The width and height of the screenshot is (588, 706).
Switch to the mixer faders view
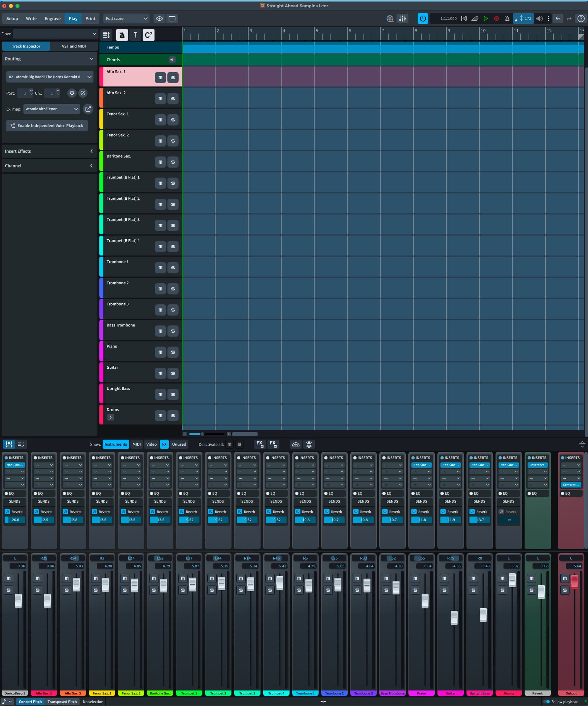tap(9, 444)
